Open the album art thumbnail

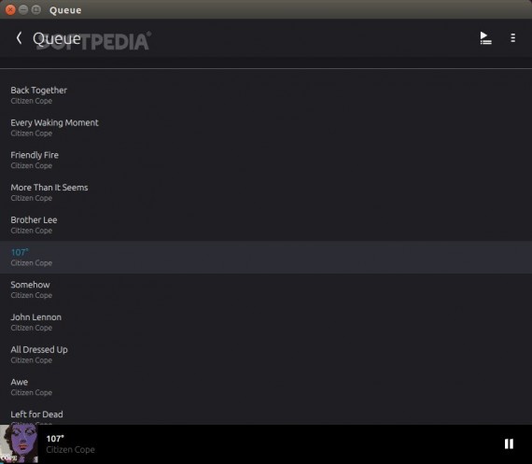pos(19,444)
